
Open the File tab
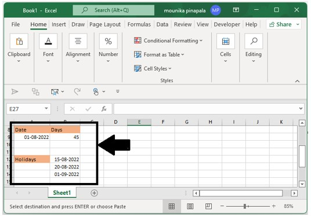click(16, 24)
